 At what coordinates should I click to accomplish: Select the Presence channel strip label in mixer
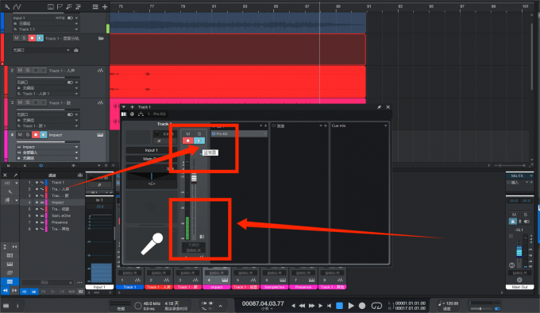(303, 287)
